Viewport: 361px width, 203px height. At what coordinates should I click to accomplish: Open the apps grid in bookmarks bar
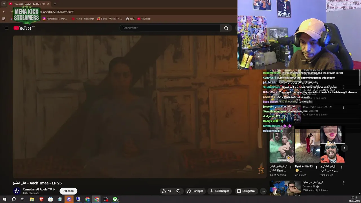point(4,19)
